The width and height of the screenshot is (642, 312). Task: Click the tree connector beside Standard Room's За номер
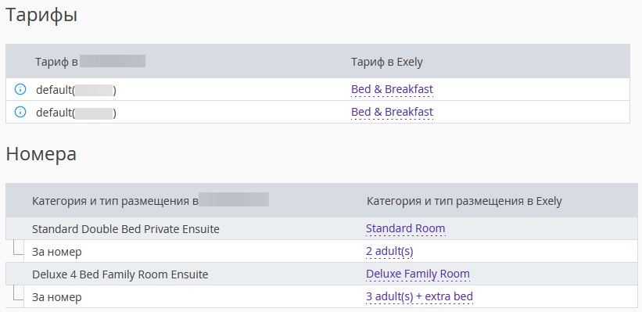point(18,248)
